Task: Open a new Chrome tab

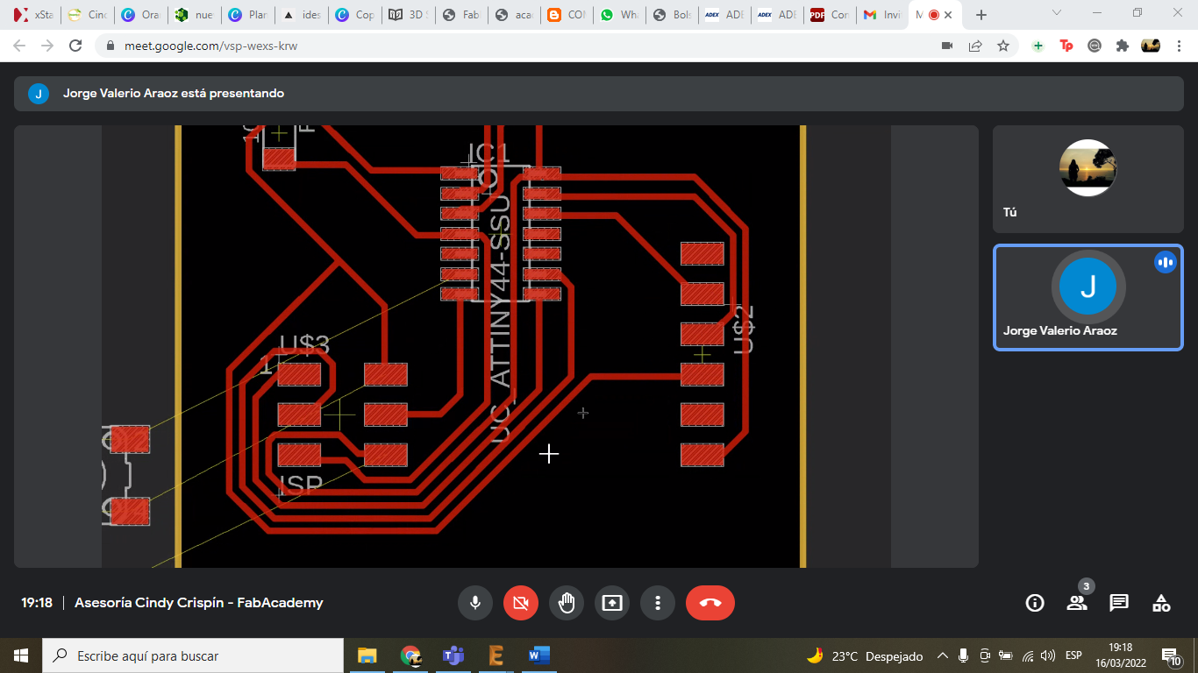Action: pos(981,15)
